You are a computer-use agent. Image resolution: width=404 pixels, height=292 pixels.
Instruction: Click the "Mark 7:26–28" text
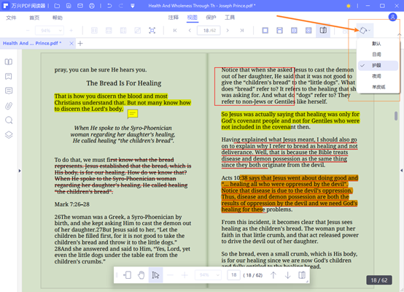72,204
